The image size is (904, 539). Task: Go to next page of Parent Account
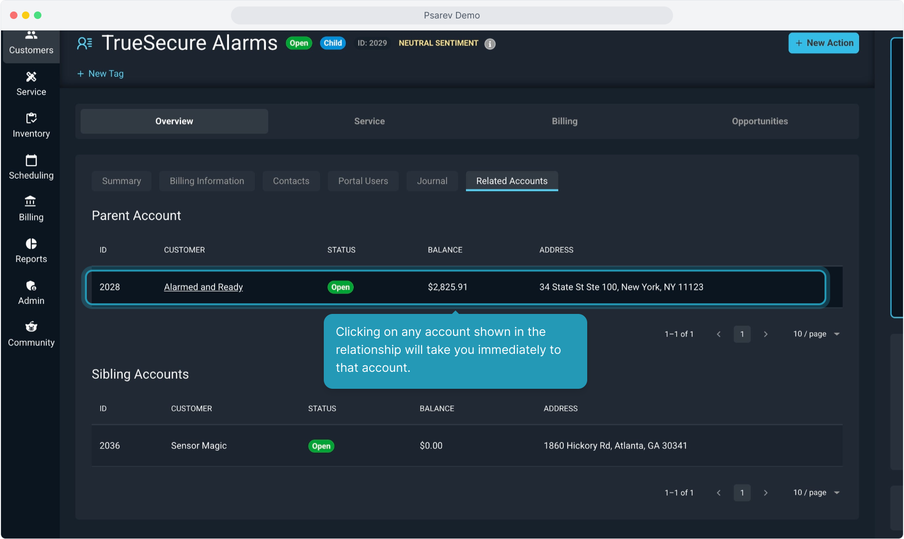[x=765, y=334]
